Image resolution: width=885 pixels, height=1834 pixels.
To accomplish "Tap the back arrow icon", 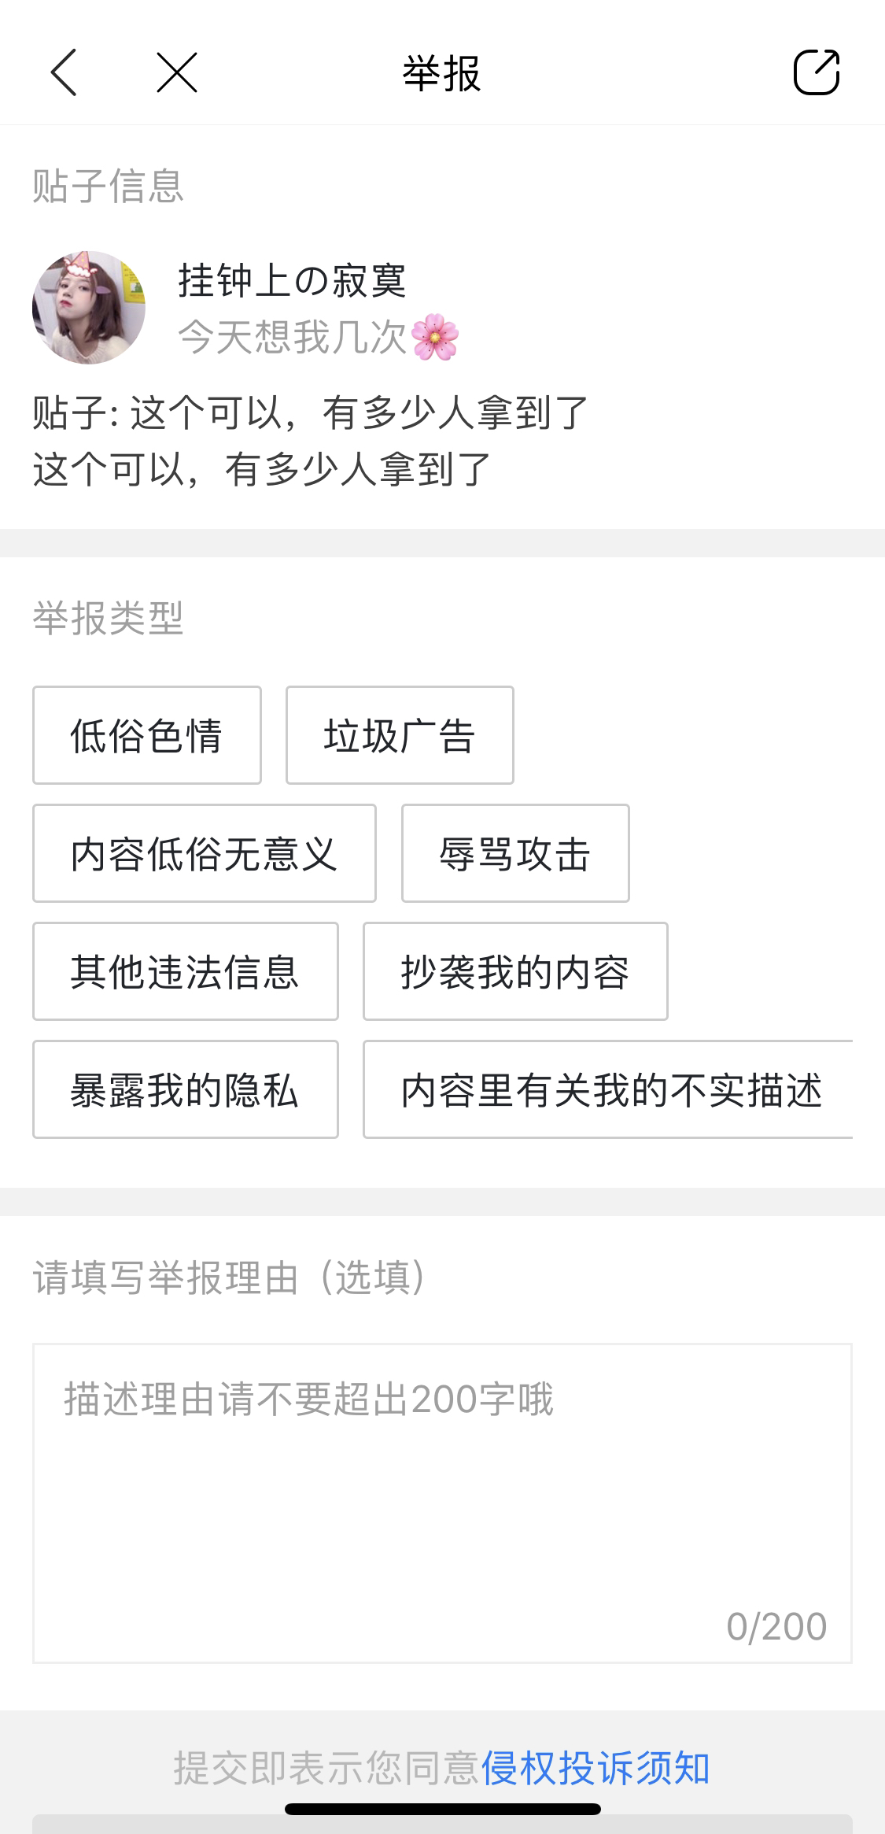I will coord(64,72).
